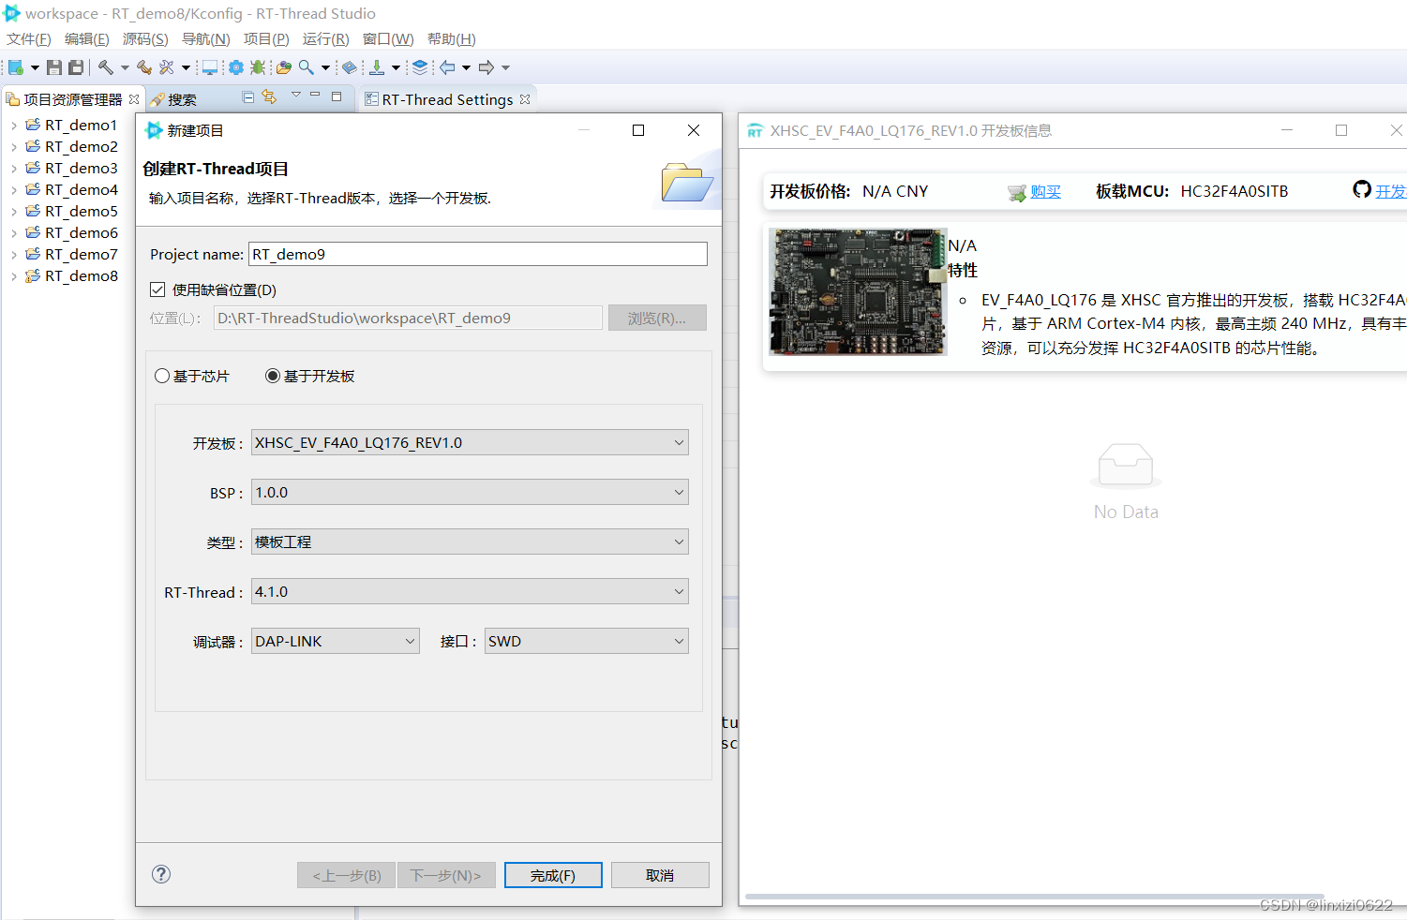
Task: Open the 导航(N) menu
Action: click(206, 39)
